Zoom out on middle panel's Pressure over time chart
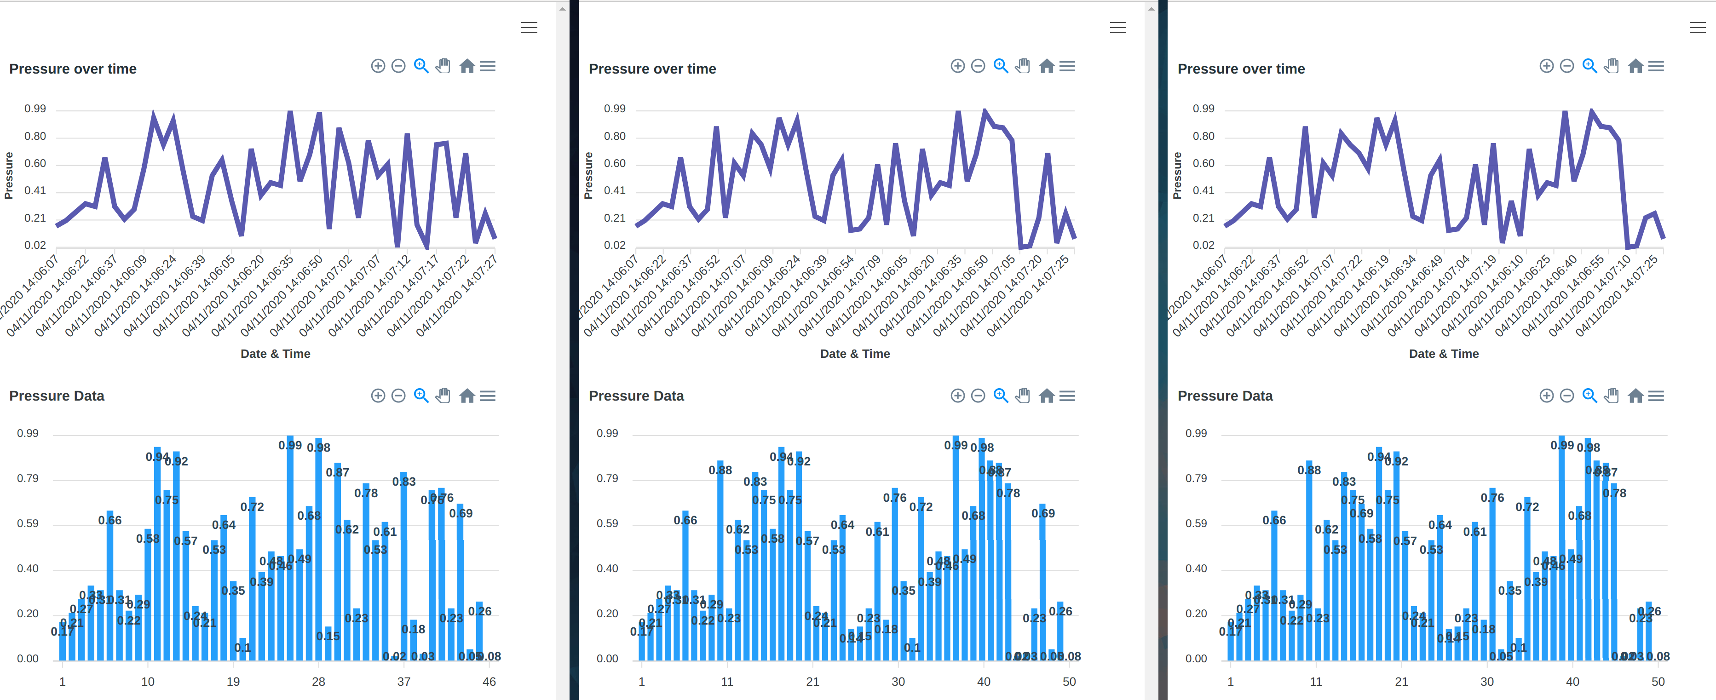The height and width of the screenshot is (700, 1716). point(978,66)
